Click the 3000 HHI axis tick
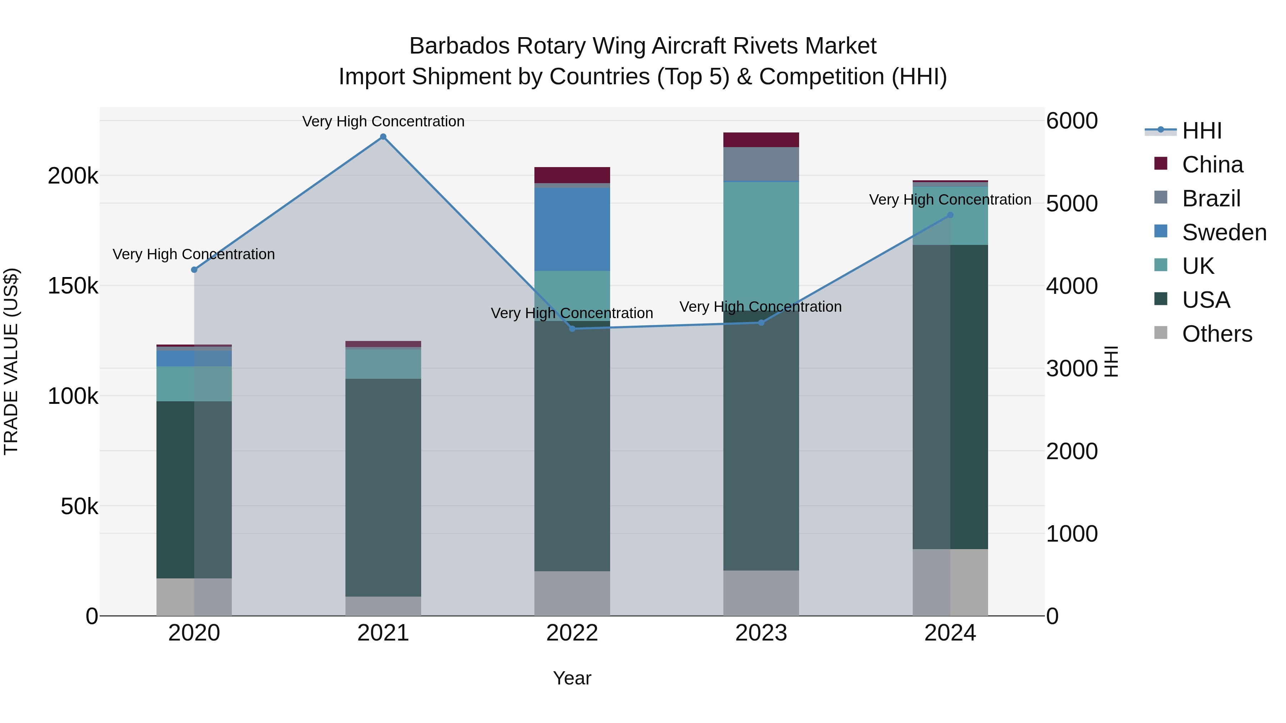This screenshot has width=1286, height=723. pos(1072,369)
